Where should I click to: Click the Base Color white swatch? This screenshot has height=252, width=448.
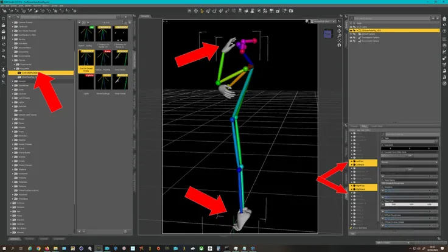(411, 205)
